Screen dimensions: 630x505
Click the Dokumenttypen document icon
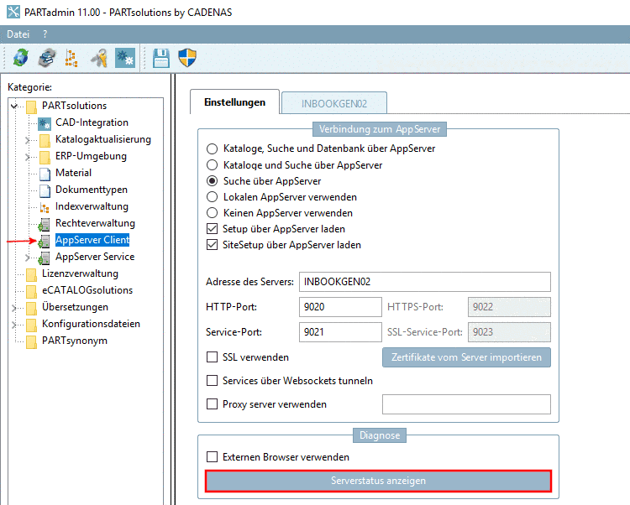(x=45, y=190)
